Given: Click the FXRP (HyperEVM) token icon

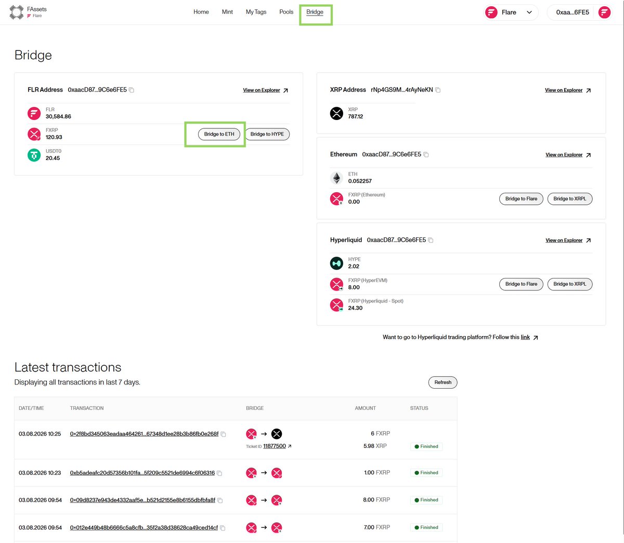Looking at the screenshot, I should (x=337, y=284).
